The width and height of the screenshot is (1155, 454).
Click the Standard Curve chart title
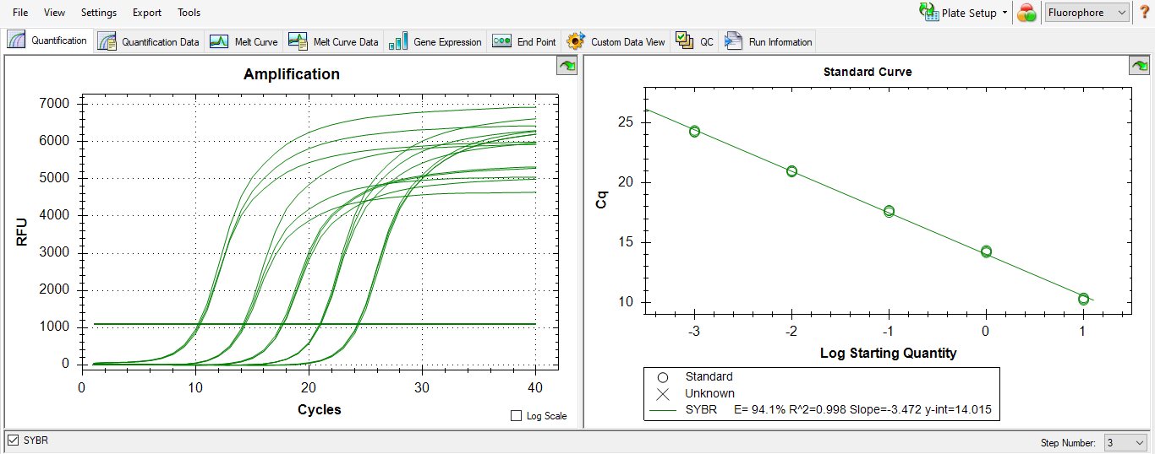click(x=868, y=72)
